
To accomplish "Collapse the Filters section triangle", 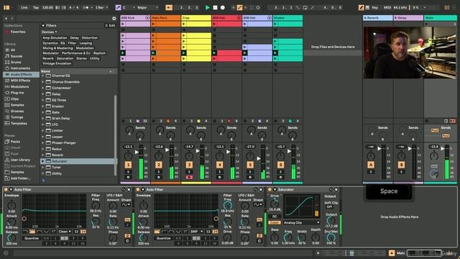I will (x=43, y=26).
